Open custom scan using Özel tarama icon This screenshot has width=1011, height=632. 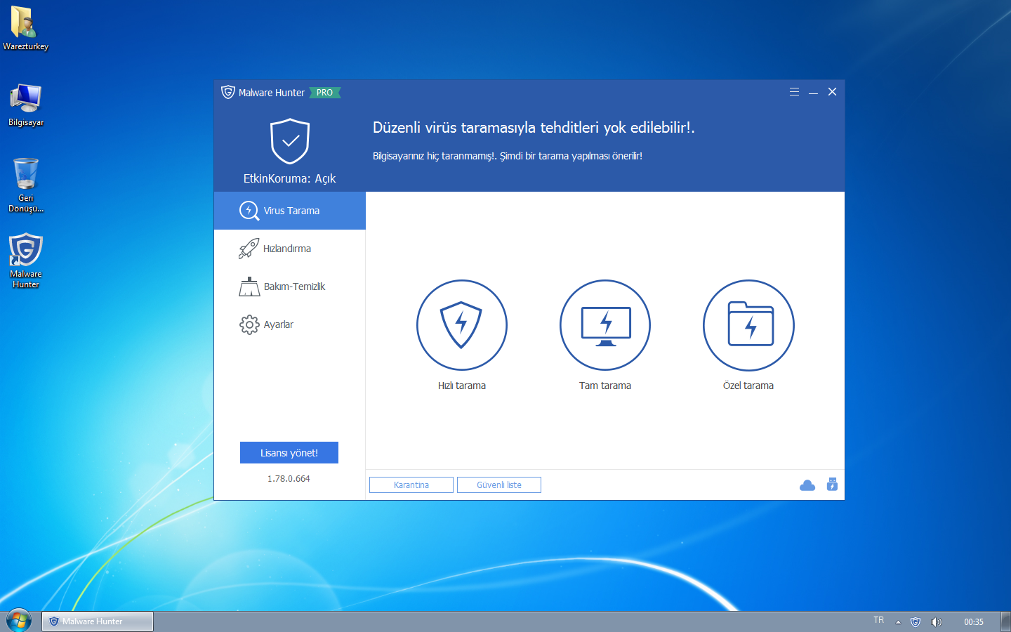coord(748,325)
